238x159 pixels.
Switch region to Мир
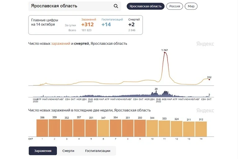tap(191, 6)
